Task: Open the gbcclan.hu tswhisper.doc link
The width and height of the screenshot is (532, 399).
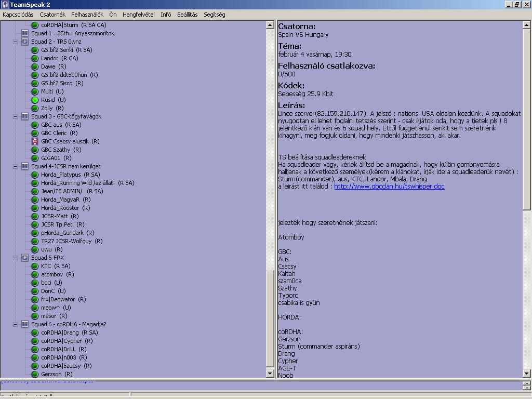Action: (389, 187)
